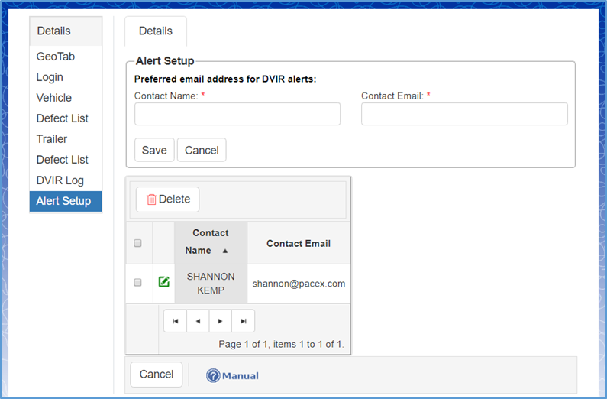This screenshot has height=399, width=607.
Task: Check the box for SHANNON KEMP row
Action: (138, 282)
